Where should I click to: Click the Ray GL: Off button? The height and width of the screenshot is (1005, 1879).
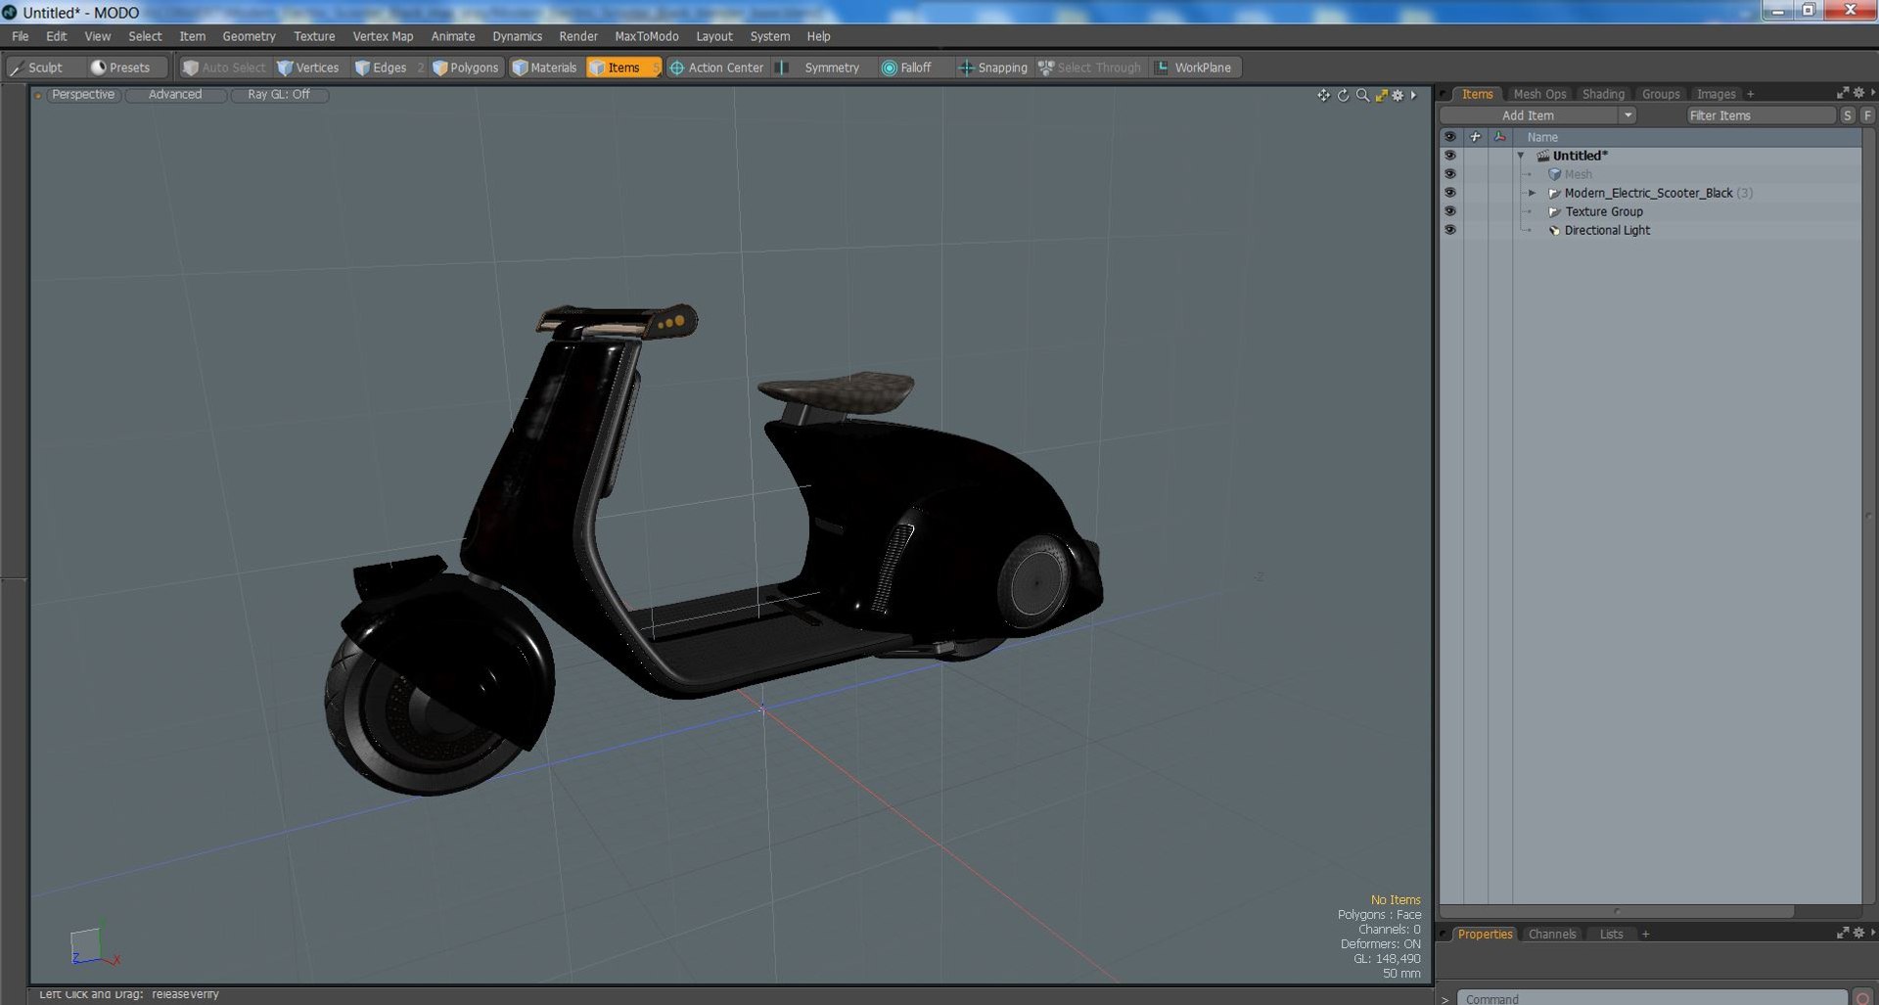279,95
